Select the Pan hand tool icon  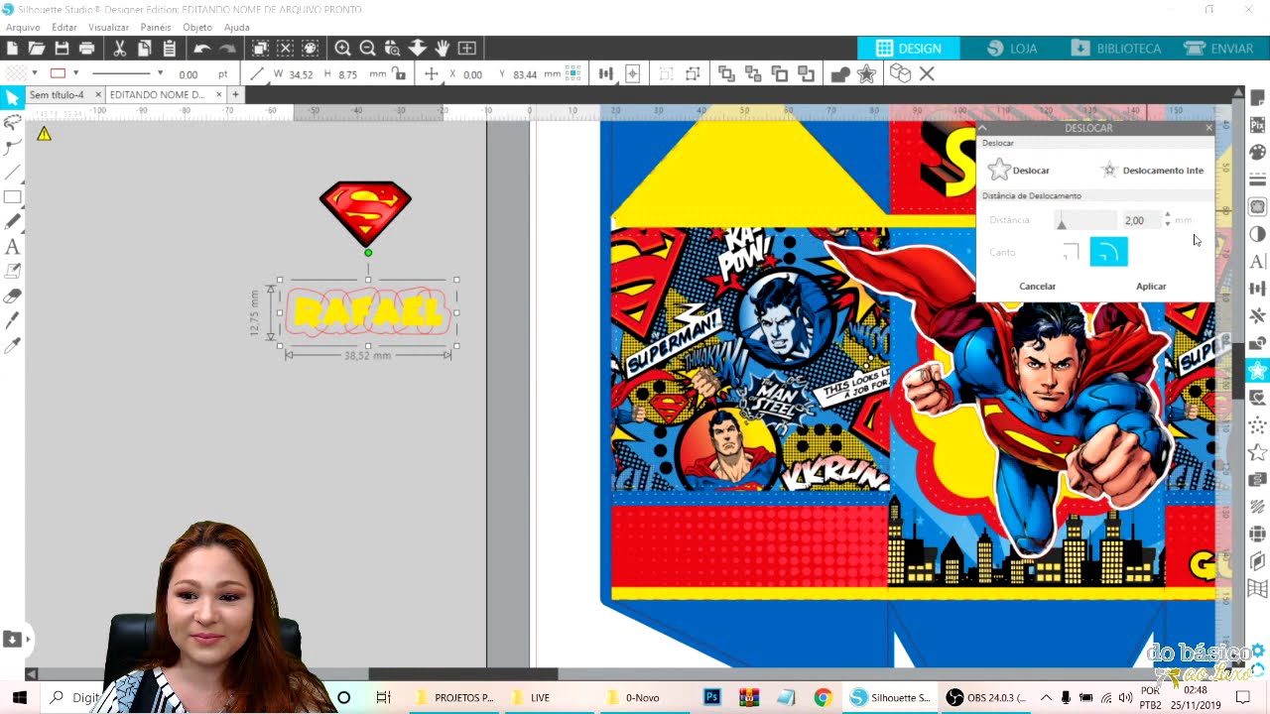point(442,49)
